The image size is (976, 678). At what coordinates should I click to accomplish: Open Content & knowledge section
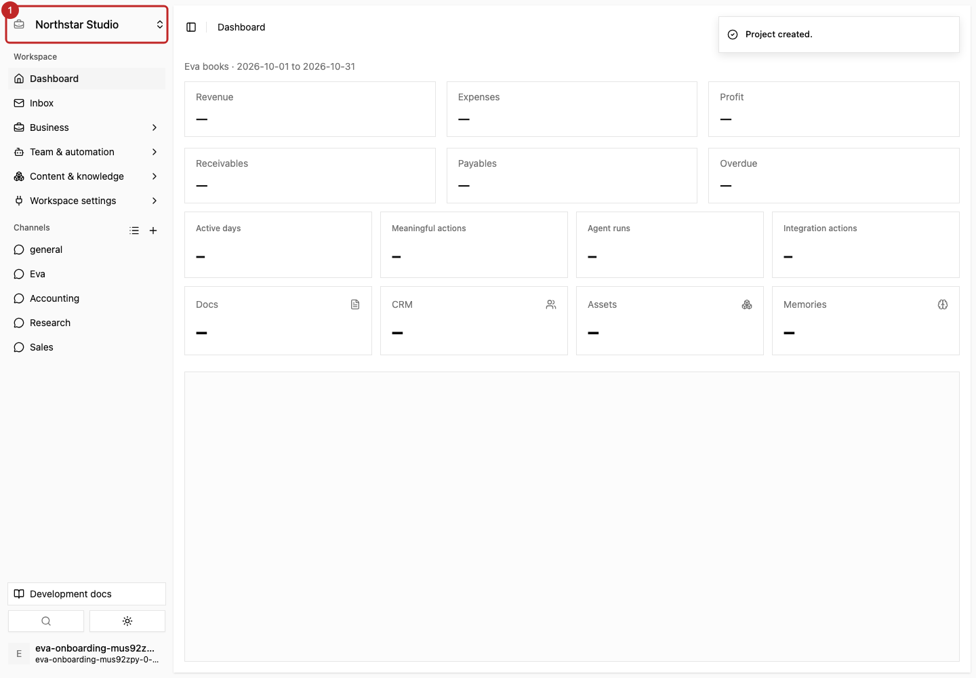click(87, 176)
